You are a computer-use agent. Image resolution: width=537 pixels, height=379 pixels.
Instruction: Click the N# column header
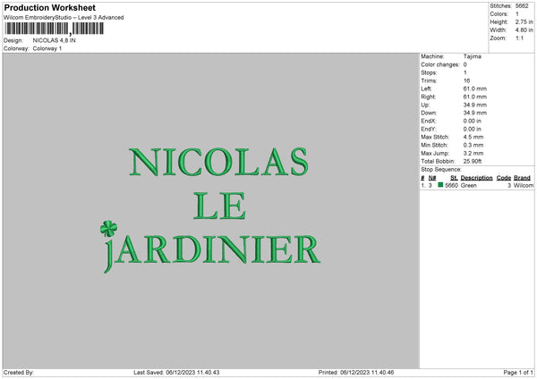pyautogui.click(x=432, y=178)
